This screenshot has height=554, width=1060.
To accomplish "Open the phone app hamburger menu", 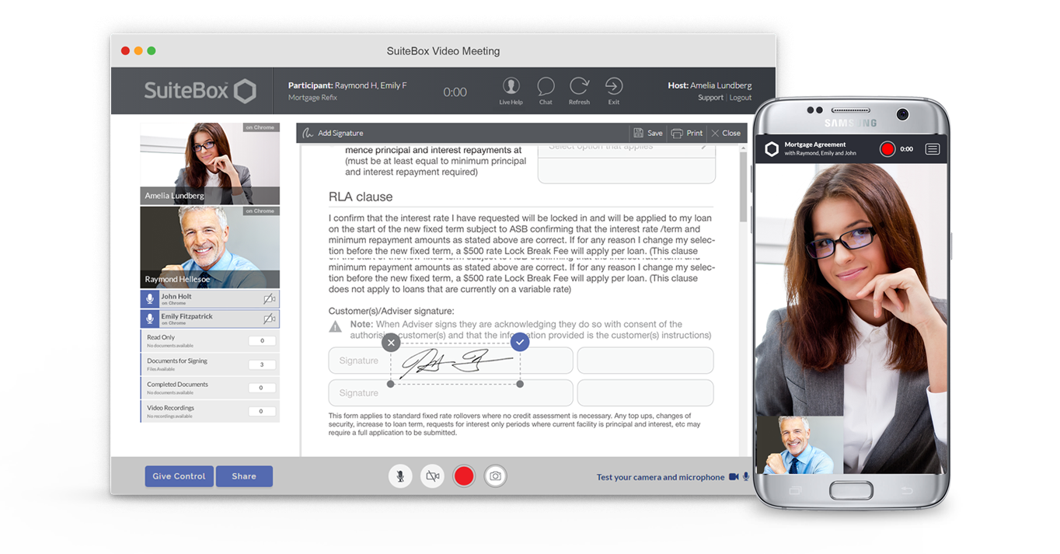I will tap(933, 149).
